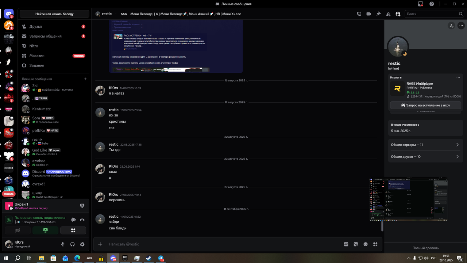Open attachment plus menu in message box

tap(100, 244)
